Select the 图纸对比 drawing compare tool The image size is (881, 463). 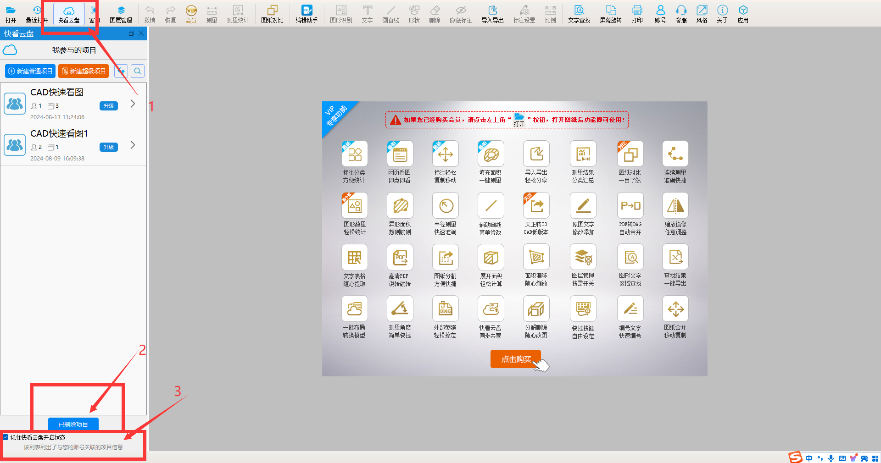(x=272, y=14)
